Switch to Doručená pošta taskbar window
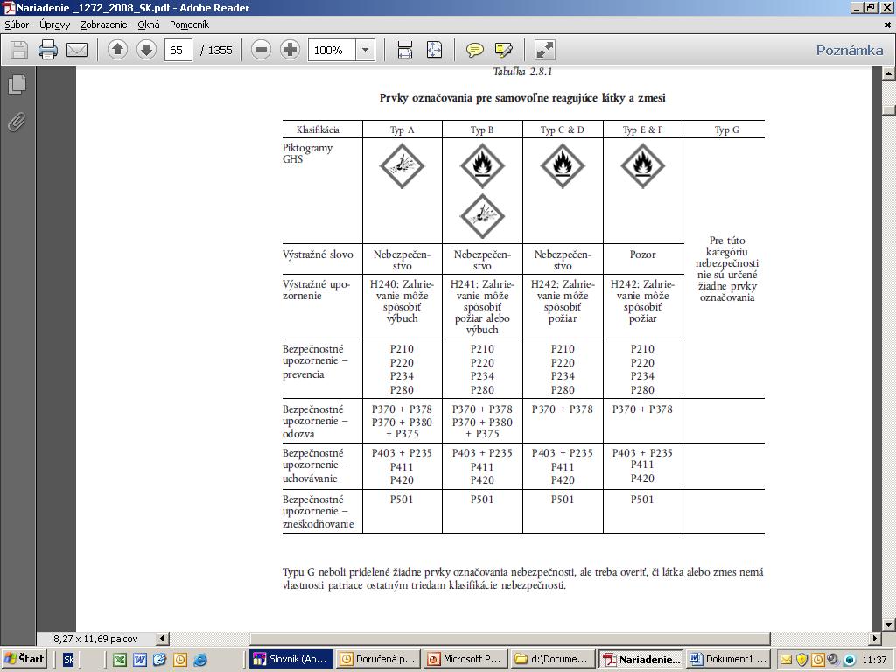The image size is (896, 672). click(x=378, y=659)
